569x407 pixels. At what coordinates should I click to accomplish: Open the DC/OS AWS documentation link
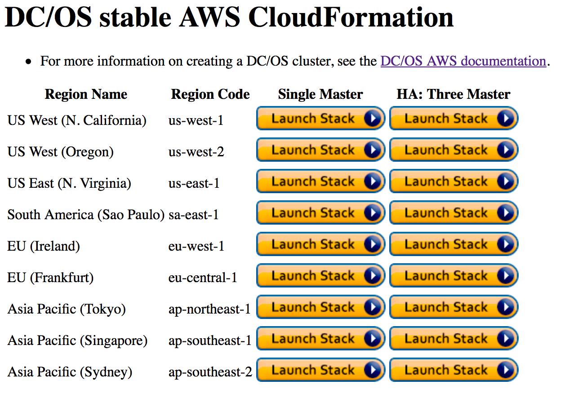pos(463,61)
